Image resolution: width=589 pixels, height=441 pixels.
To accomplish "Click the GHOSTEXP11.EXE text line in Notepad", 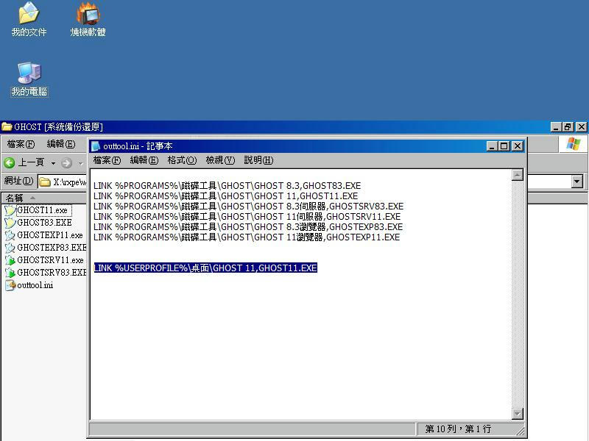I will point(247,237).
